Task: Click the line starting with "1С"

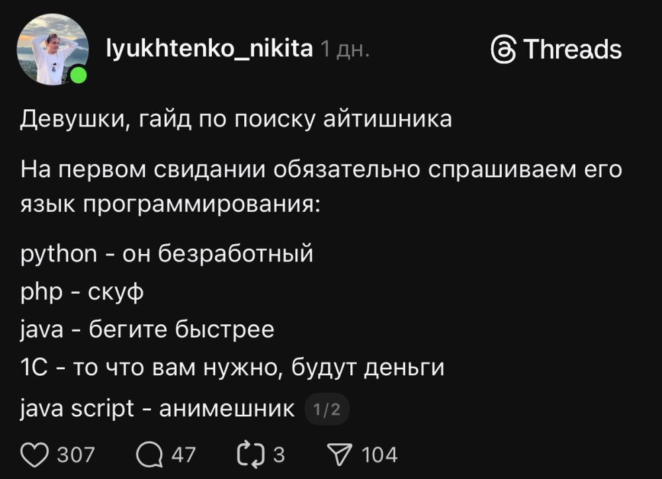Action: click(x=232, y=368)
